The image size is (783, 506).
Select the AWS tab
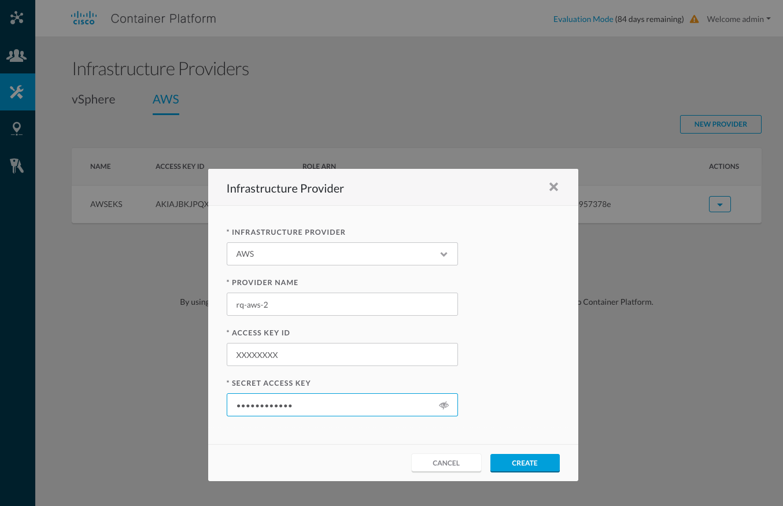coord(165,99)
